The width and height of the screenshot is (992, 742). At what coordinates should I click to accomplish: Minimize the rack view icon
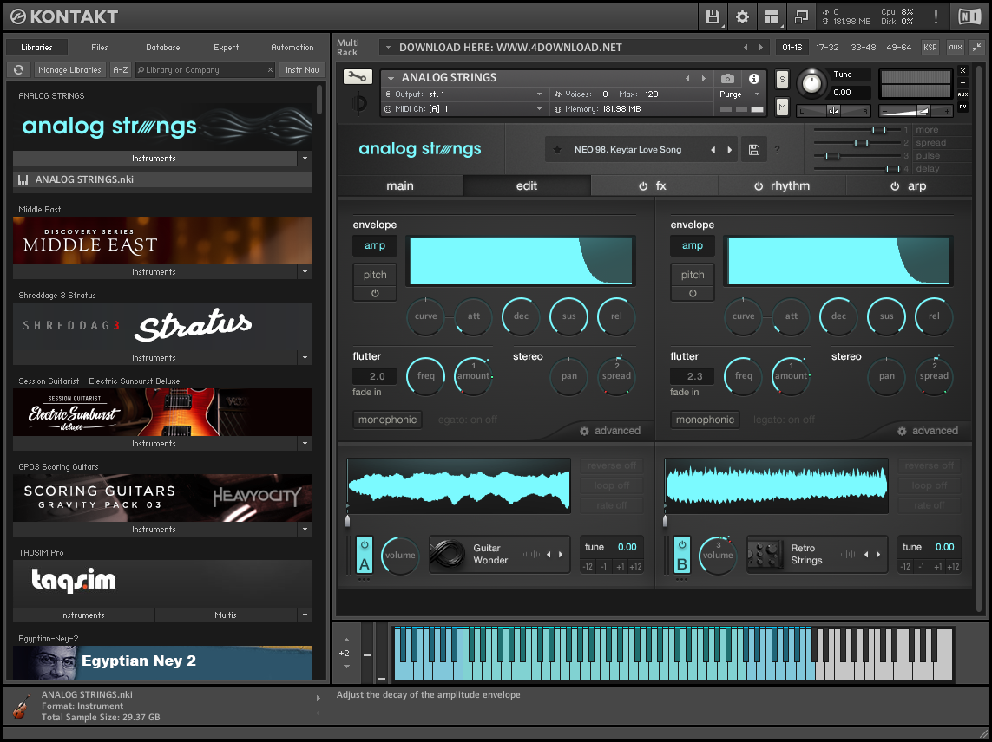[x=977, y=48]
